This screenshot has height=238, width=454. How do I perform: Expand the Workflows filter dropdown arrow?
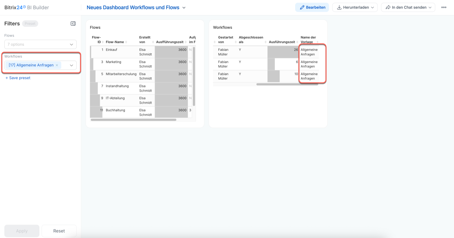click(x=71, y=65)
